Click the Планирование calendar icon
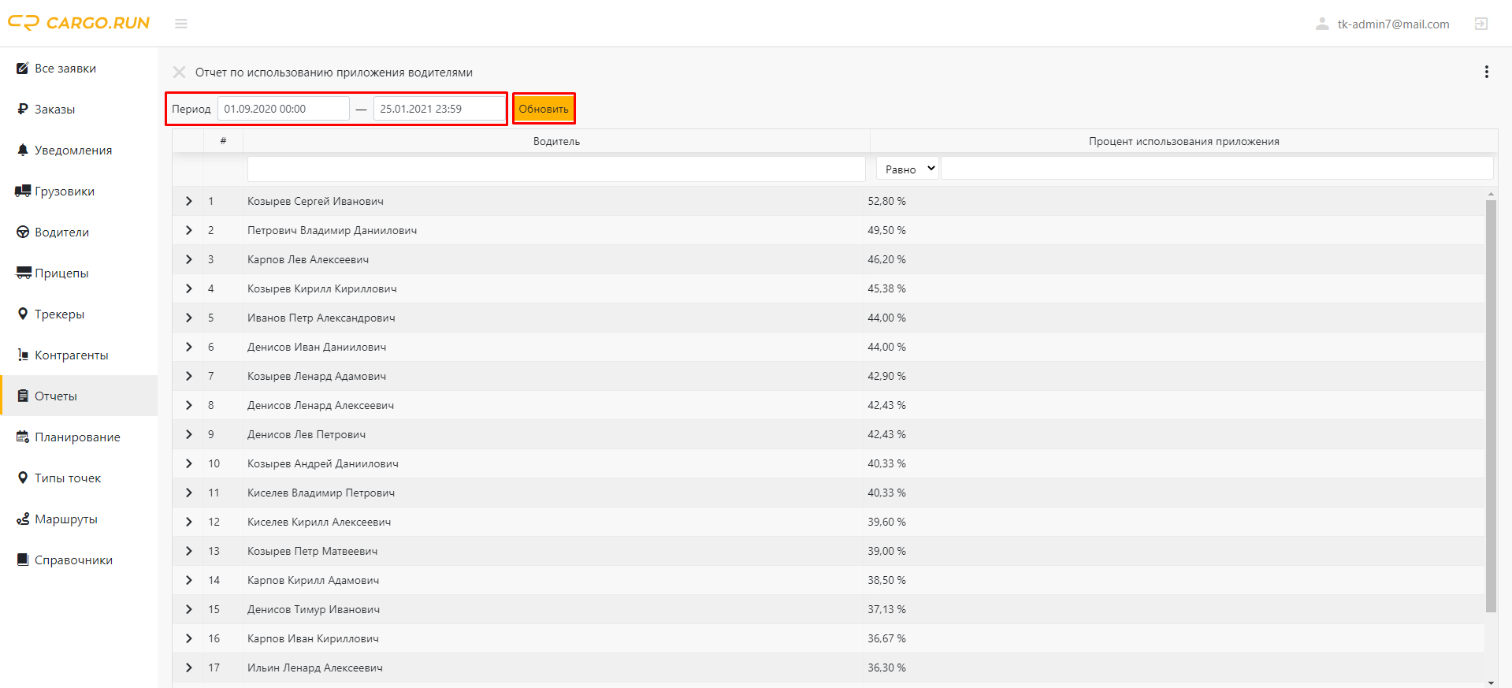This screenshot has width=1512, height=688. tap(23, 437)
